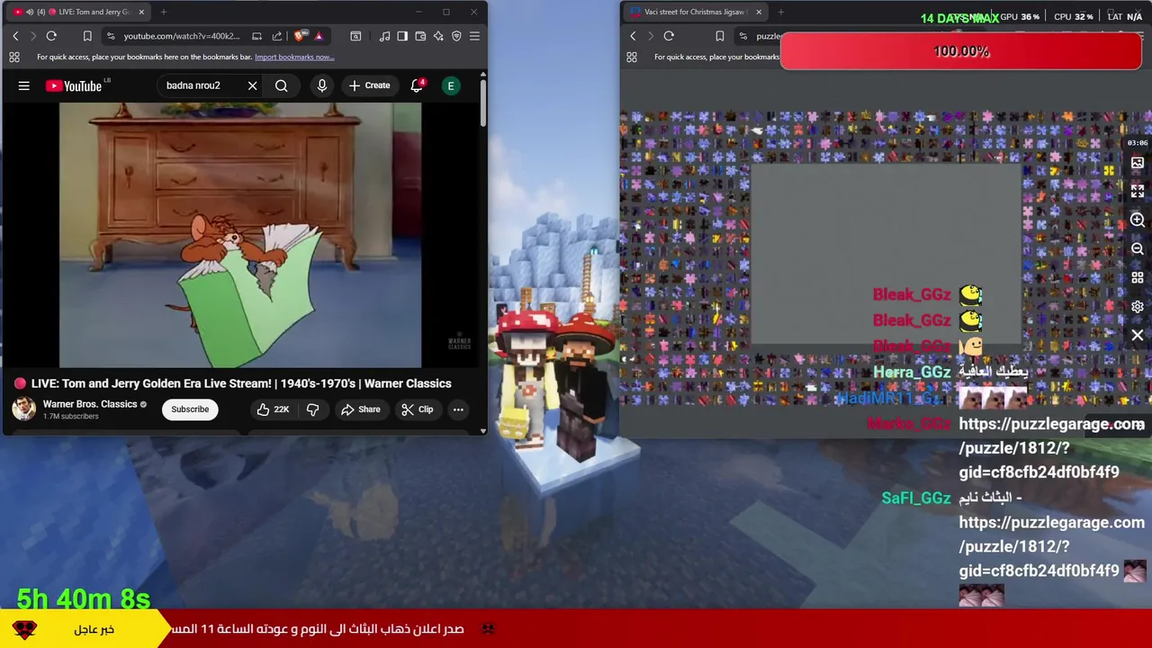
Task: Toggle puzzle fullscreen arrows icon
Action: pyautogui.click(x=1138, y=192)
